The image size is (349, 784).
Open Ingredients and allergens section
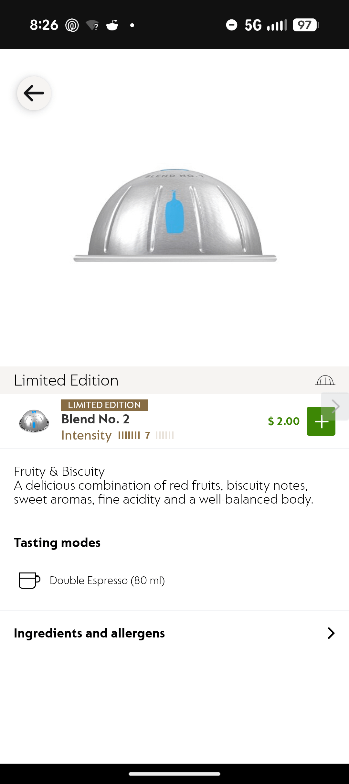[x=90, y=633]
